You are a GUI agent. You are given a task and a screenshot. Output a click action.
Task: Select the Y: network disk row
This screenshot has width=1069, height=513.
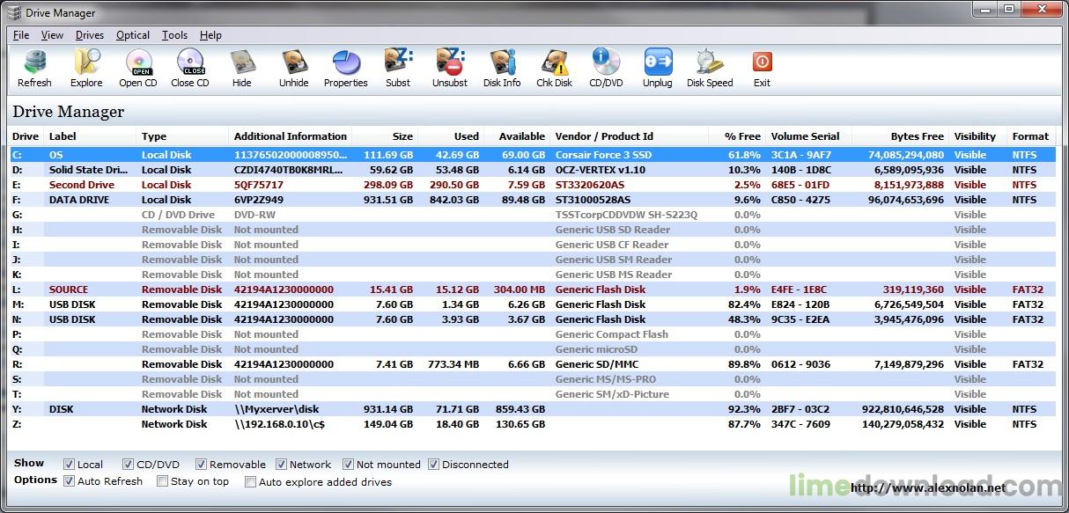[264, 409]
